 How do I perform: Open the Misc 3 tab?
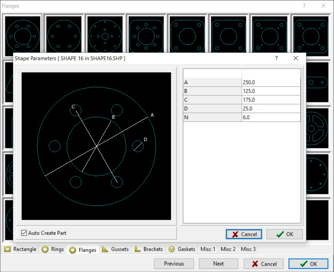pos(248,249)
